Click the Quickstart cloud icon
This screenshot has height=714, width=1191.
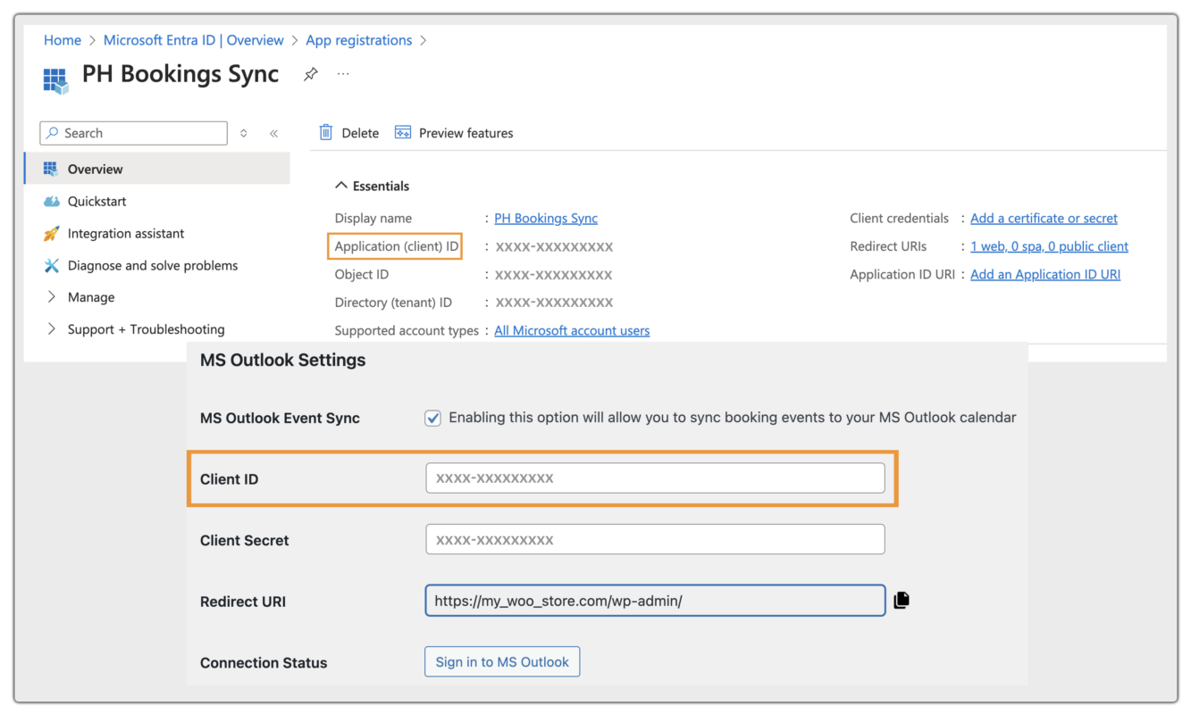51,201
